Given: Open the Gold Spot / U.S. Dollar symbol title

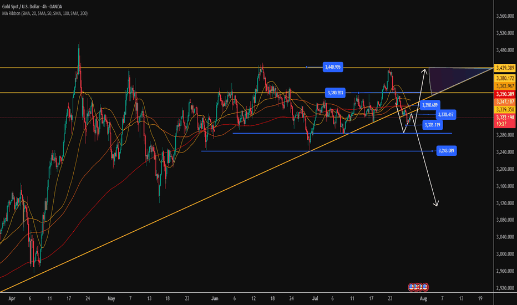Looking at the screenshot, I should [32, 7].
